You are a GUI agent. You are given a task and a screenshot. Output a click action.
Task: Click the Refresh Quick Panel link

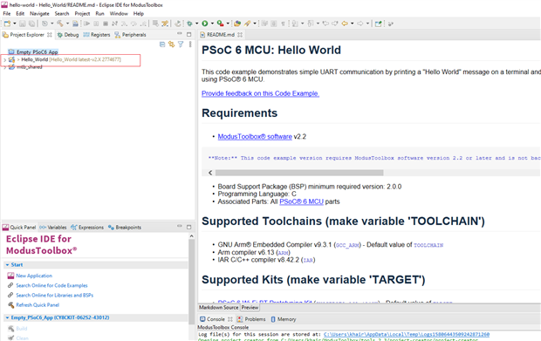(x=38, y=304)
